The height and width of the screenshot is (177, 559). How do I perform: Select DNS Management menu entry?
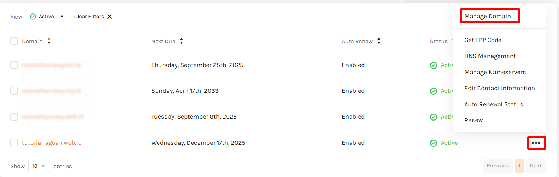[x=490, y=56]
